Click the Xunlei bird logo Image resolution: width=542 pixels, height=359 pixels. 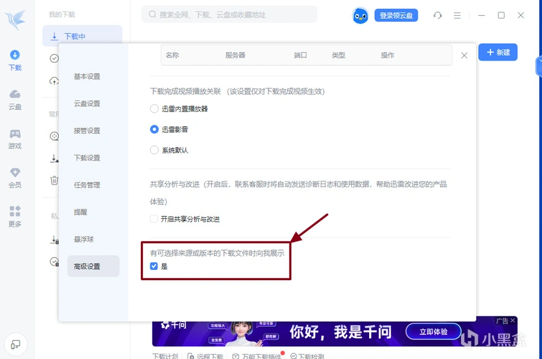pos(15,20)
